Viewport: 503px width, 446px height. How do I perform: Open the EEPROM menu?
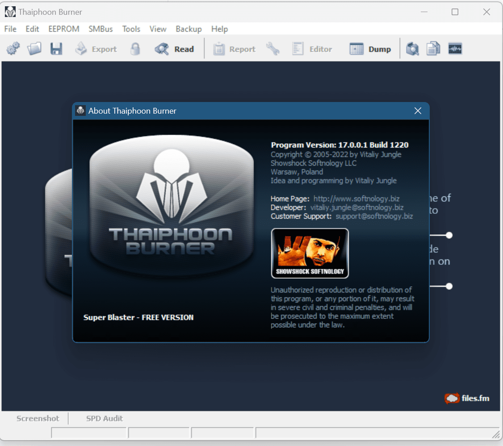64,29
